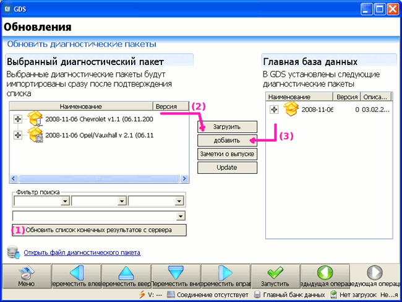Expand the Chevrolet v1.1 package node
The width and height of the screenshot is (402, 302).
(x=18, y=119)
